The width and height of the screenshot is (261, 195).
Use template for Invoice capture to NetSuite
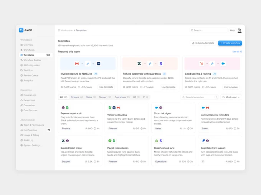pyautogui.click(x=106, y=87)
